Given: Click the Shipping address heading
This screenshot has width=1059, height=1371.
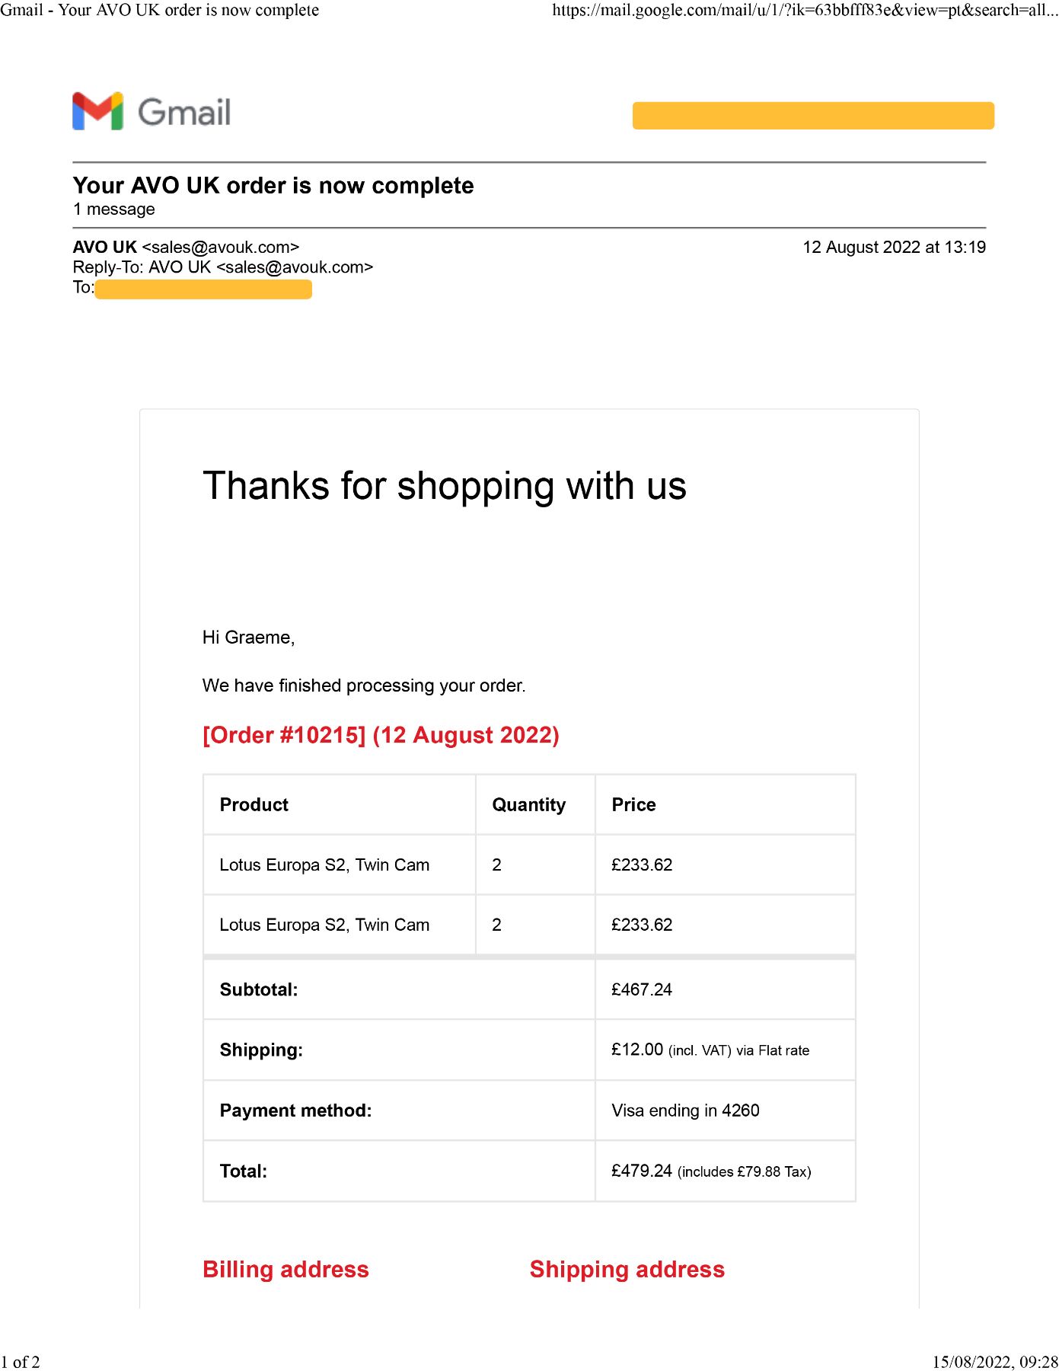Looking at the screenshot, I should point(627,1270).
